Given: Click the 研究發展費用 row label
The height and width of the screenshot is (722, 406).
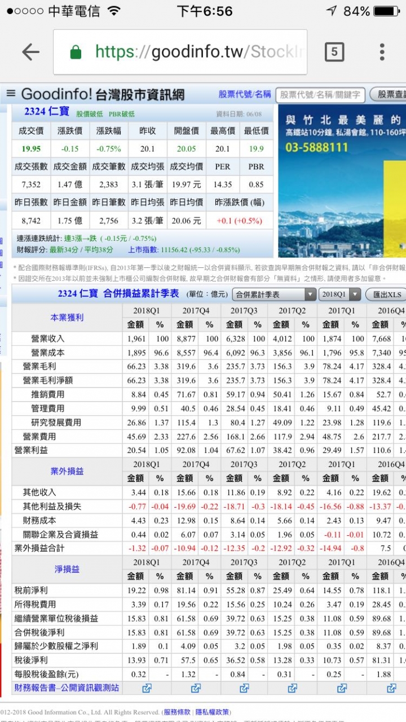Looking at the screenshot, I should pyautogui.click(x=56, y=422).
